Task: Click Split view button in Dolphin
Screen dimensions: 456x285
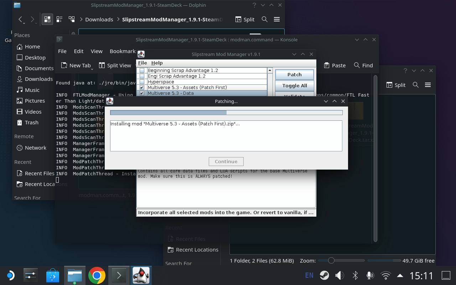Action: coord(245,19)
